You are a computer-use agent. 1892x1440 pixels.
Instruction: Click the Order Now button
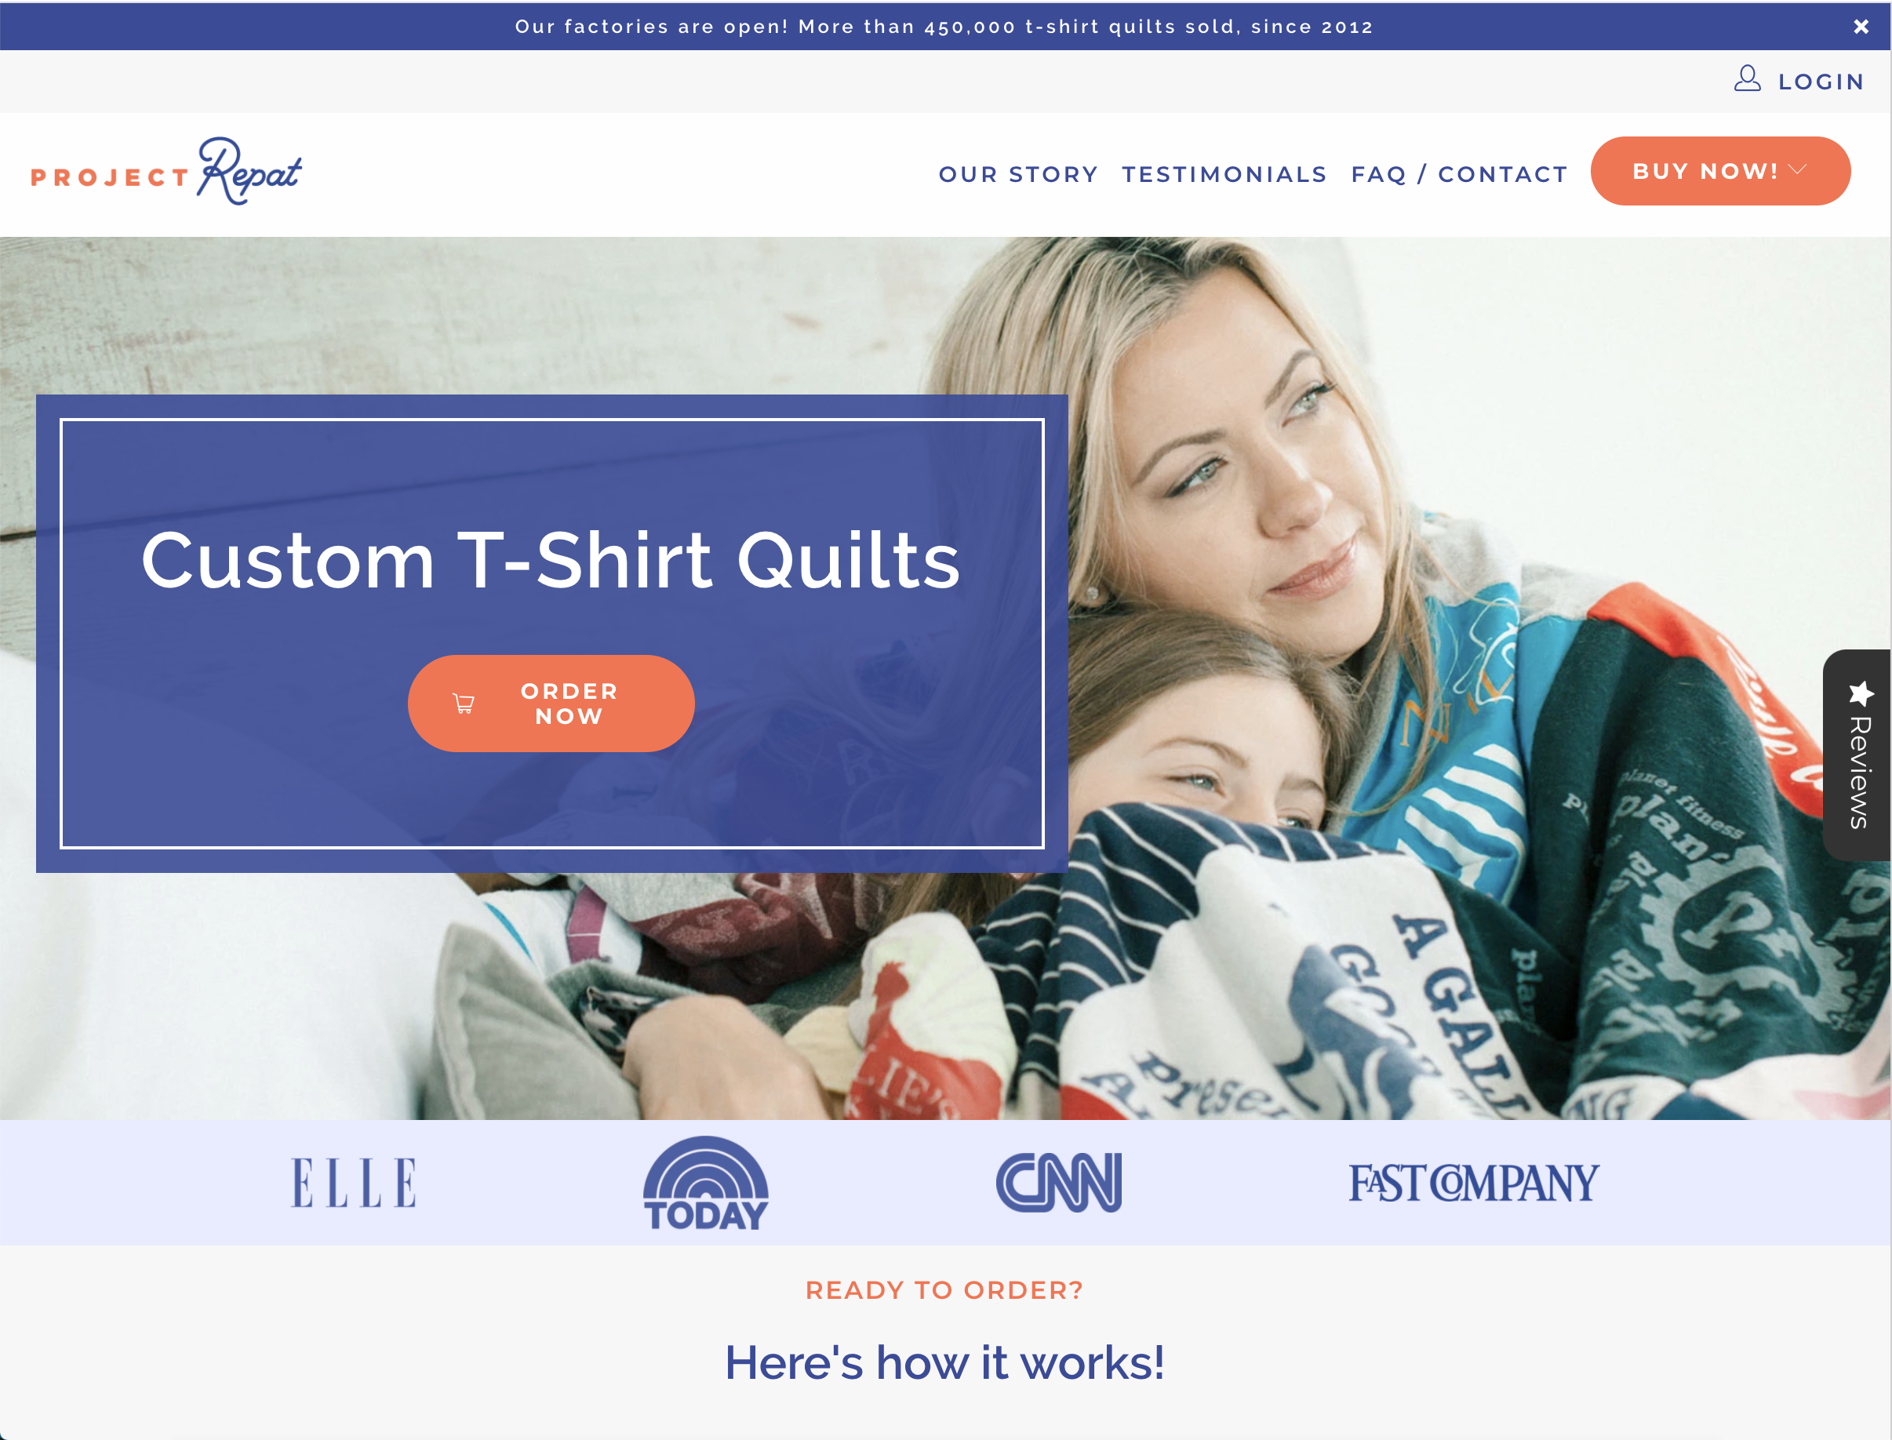(551, 704)
